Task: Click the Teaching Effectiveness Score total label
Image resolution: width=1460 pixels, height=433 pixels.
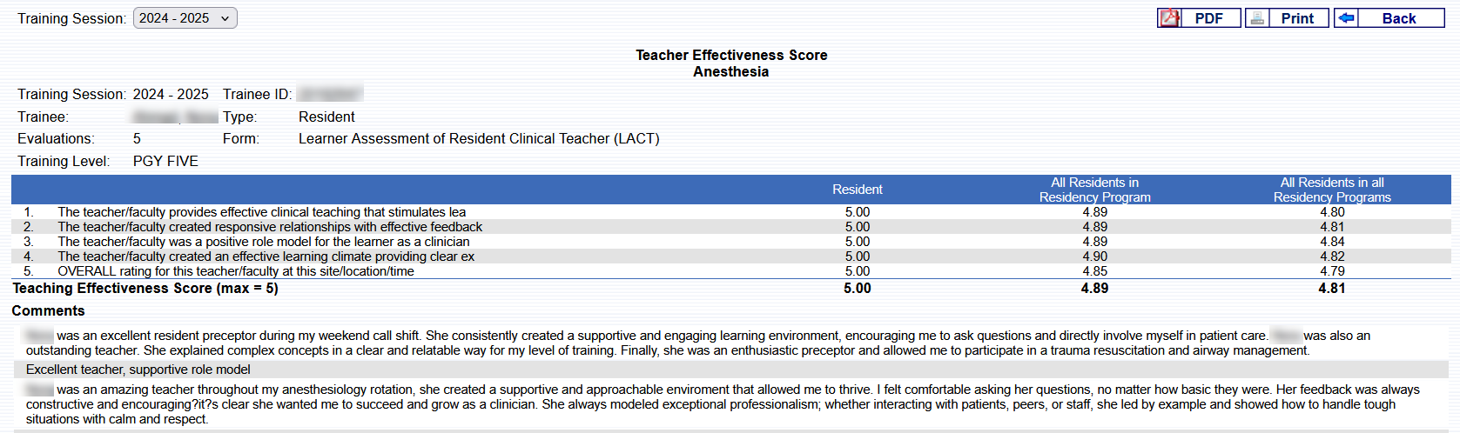Action: point(145,289)
